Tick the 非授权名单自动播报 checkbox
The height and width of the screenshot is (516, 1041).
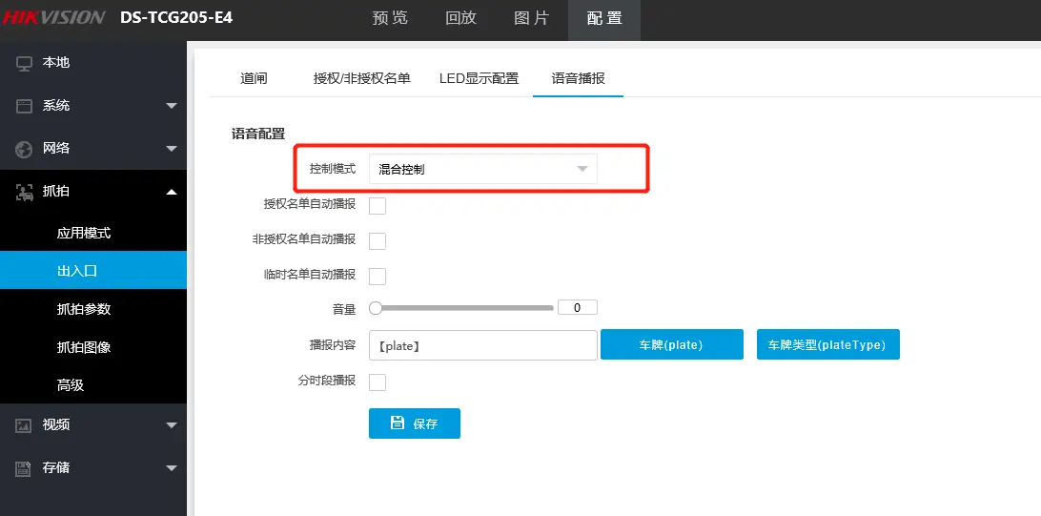[378, 240]
